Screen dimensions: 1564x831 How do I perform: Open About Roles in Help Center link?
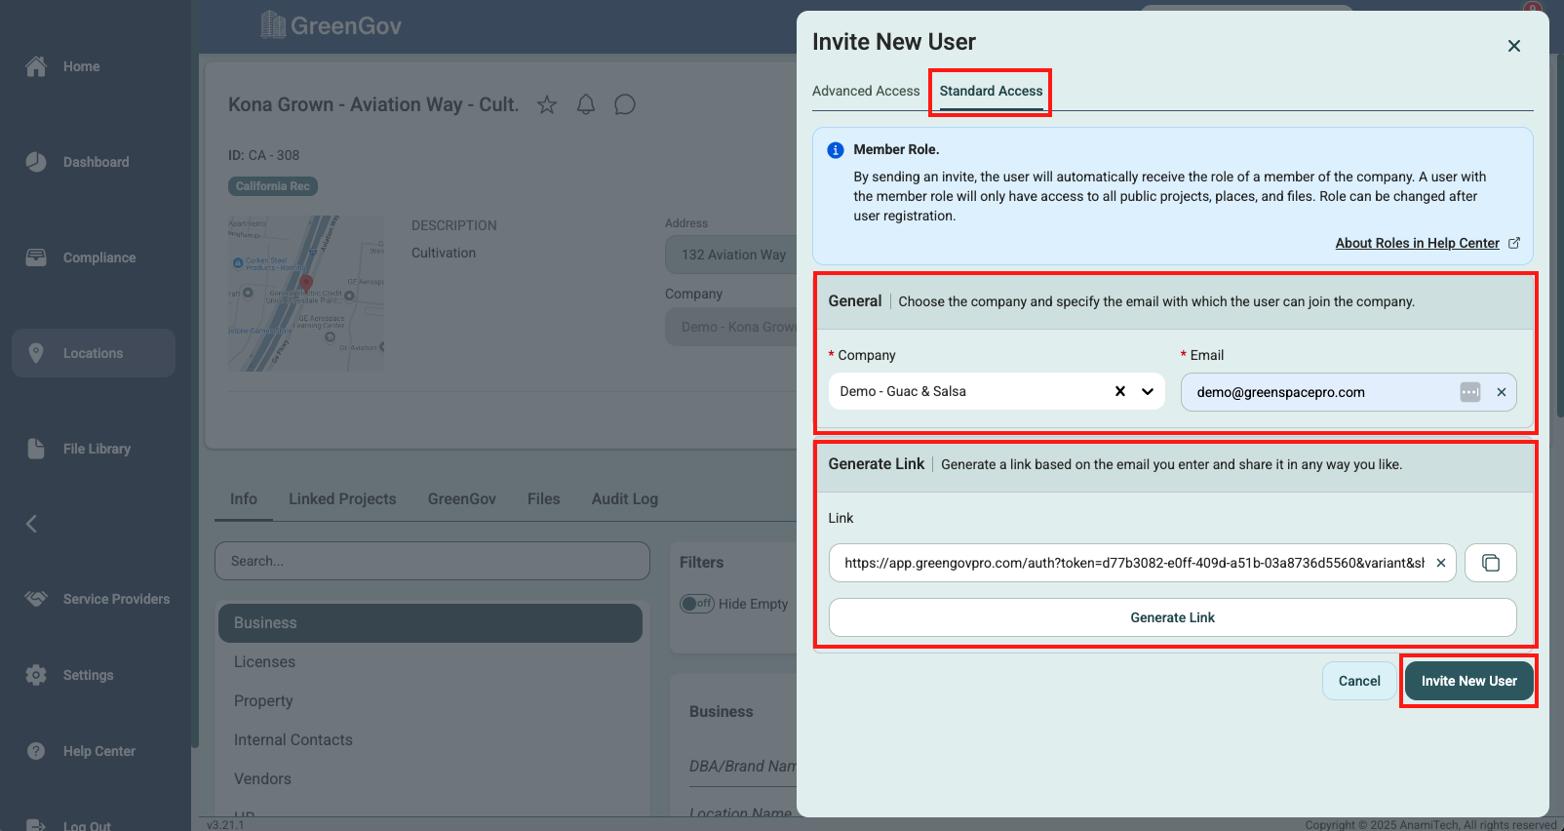(1418, 243)
